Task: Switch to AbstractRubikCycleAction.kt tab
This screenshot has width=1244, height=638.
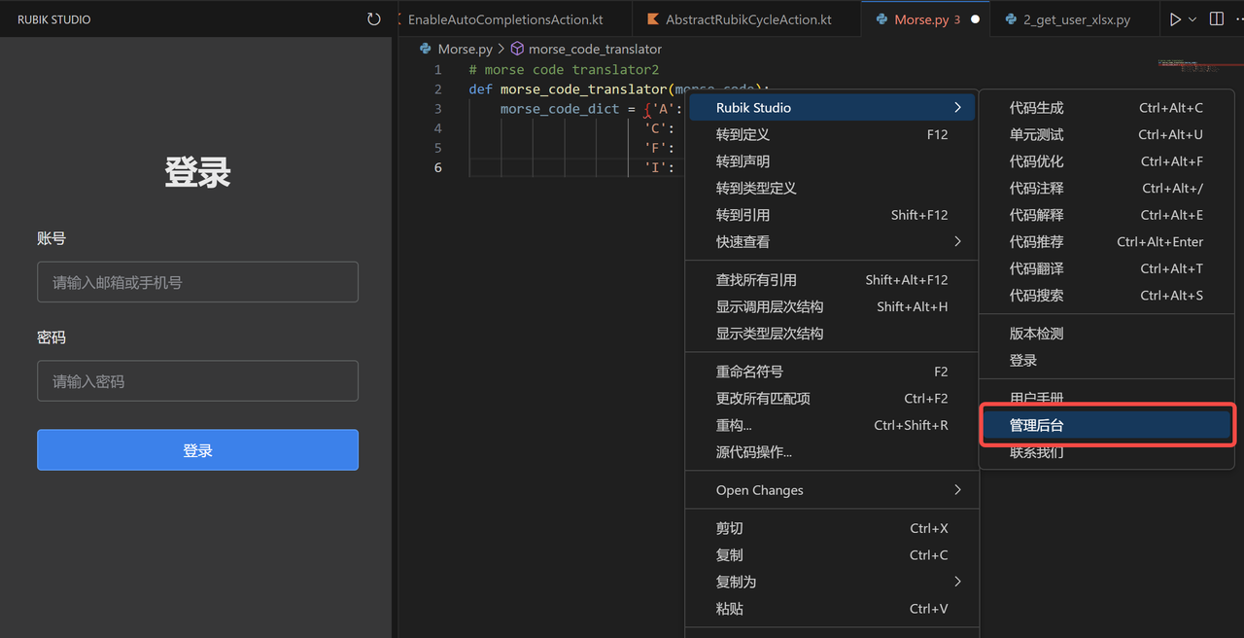Action: [746, 19]
